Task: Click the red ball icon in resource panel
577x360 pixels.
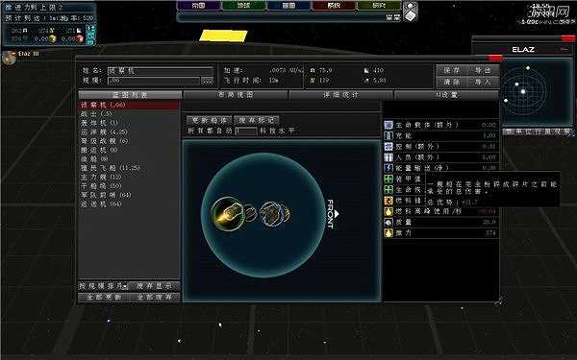Action: pos(80,38)
